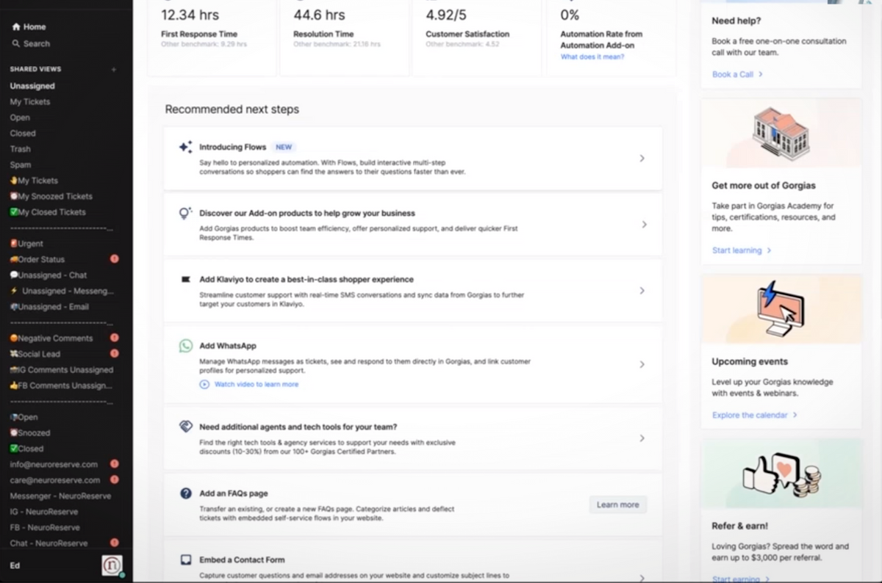
Task: Click the Home icon in sidebar
Action: (x=16, y=27)
